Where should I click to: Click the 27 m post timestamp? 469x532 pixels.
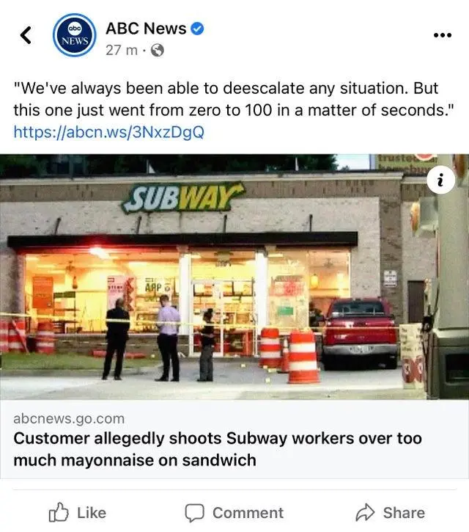pos(122,50)
